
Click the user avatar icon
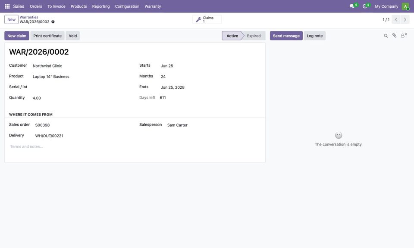[x=405, y=6]
